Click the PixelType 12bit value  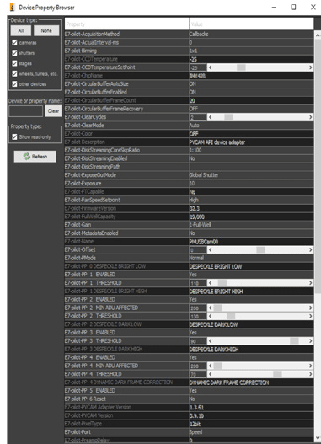click(x=251, y=424)
